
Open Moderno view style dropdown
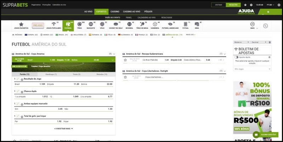click(x=242, y=42)
